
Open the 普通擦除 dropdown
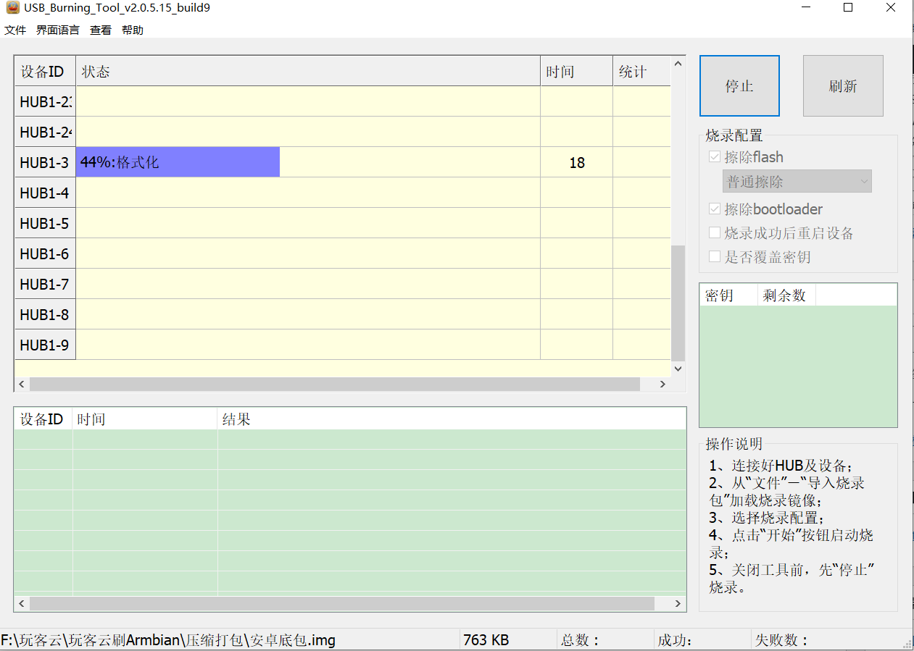click(797, 182)
